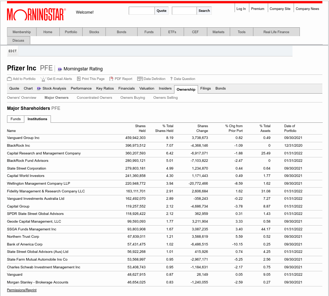This screenshot has width=329, height=296.
Task: Open Owners' Overview sub-tab
Action: (x=22, y=98)
